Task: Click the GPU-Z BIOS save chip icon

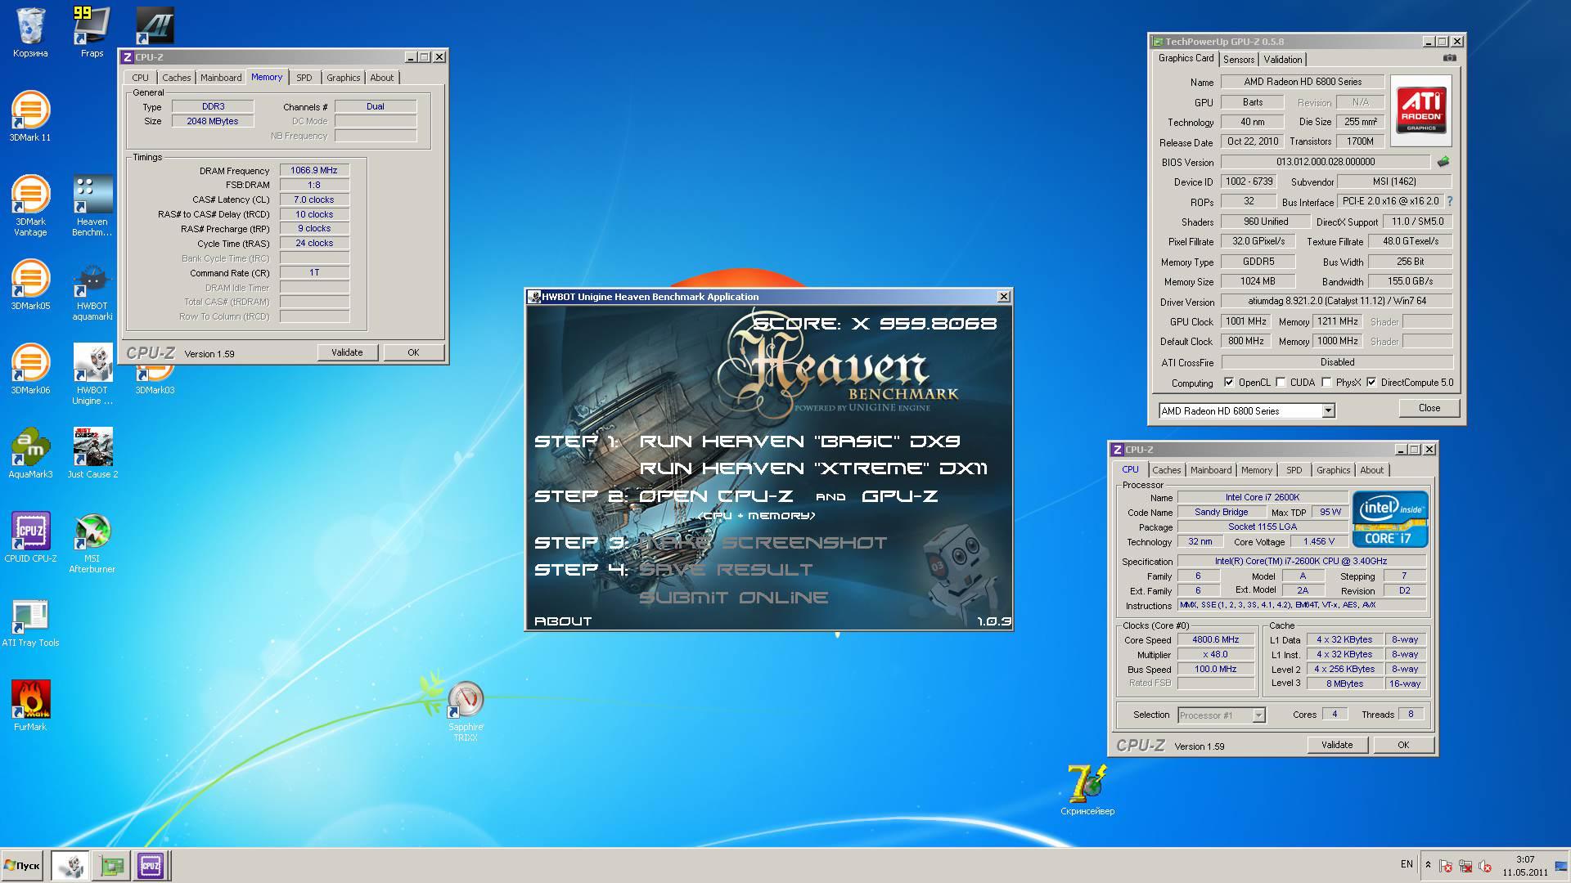Action: coord(1443,162)
